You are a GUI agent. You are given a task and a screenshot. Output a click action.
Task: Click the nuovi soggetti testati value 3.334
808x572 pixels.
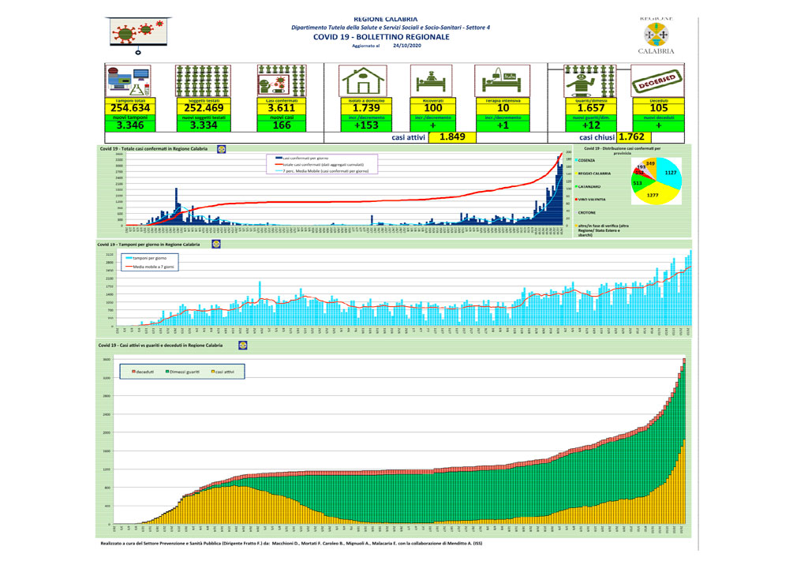(204, 125)
